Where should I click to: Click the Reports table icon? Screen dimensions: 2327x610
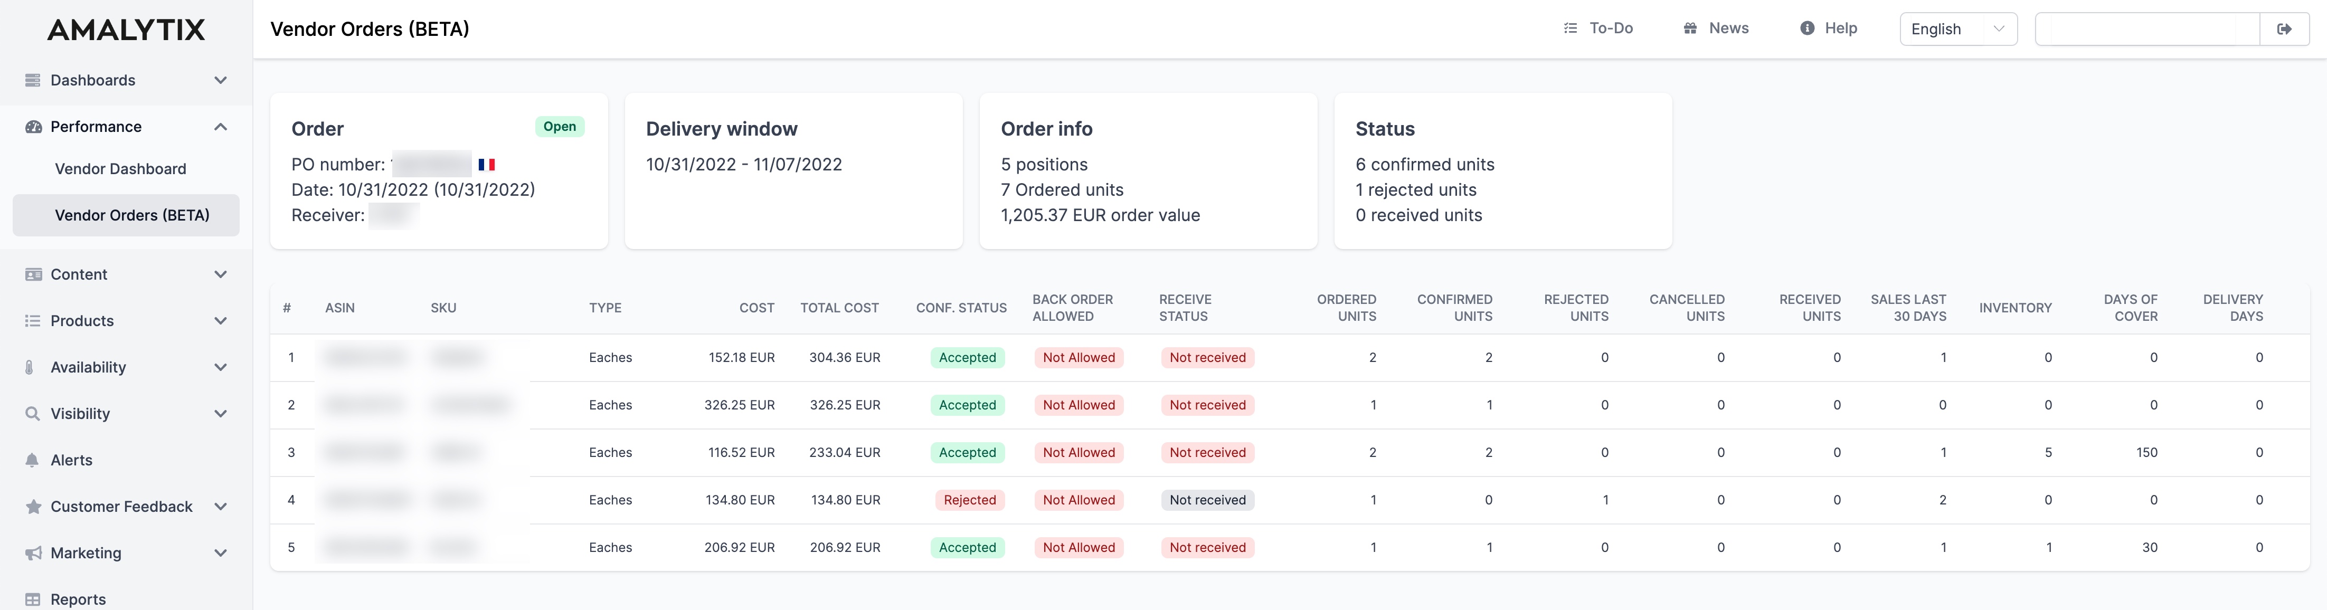33,599
